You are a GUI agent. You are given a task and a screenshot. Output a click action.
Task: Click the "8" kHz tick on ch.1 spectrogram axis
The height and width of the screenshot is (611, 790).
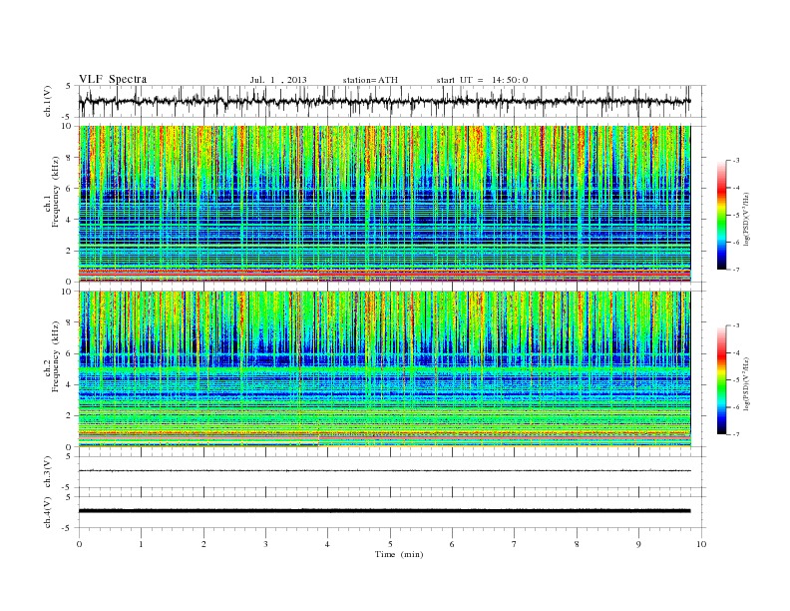(70, 158)
